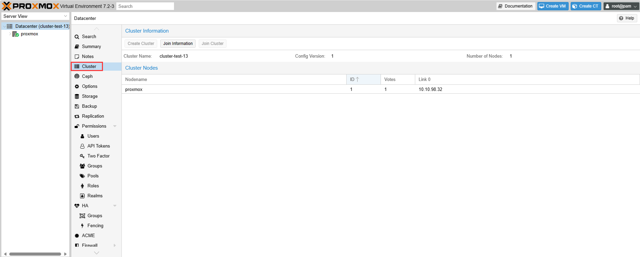Open the root@pam user menu
The image size is (640, 257).
pyautogui.click(x=621, y=6)
